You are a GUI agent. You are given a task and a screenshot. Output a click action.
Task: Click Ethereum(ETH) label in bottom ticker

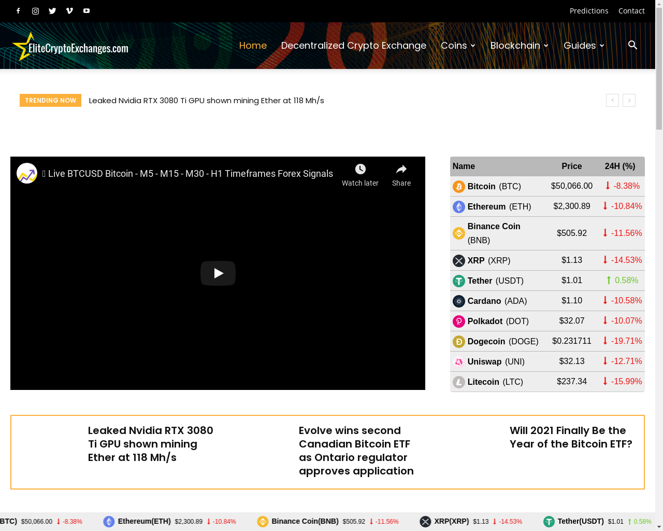click(x=144, y=521)
